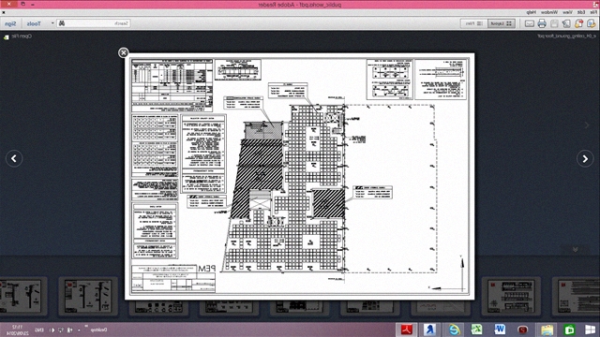Open the Excel taskbar icon

click(x=476, y=330)
